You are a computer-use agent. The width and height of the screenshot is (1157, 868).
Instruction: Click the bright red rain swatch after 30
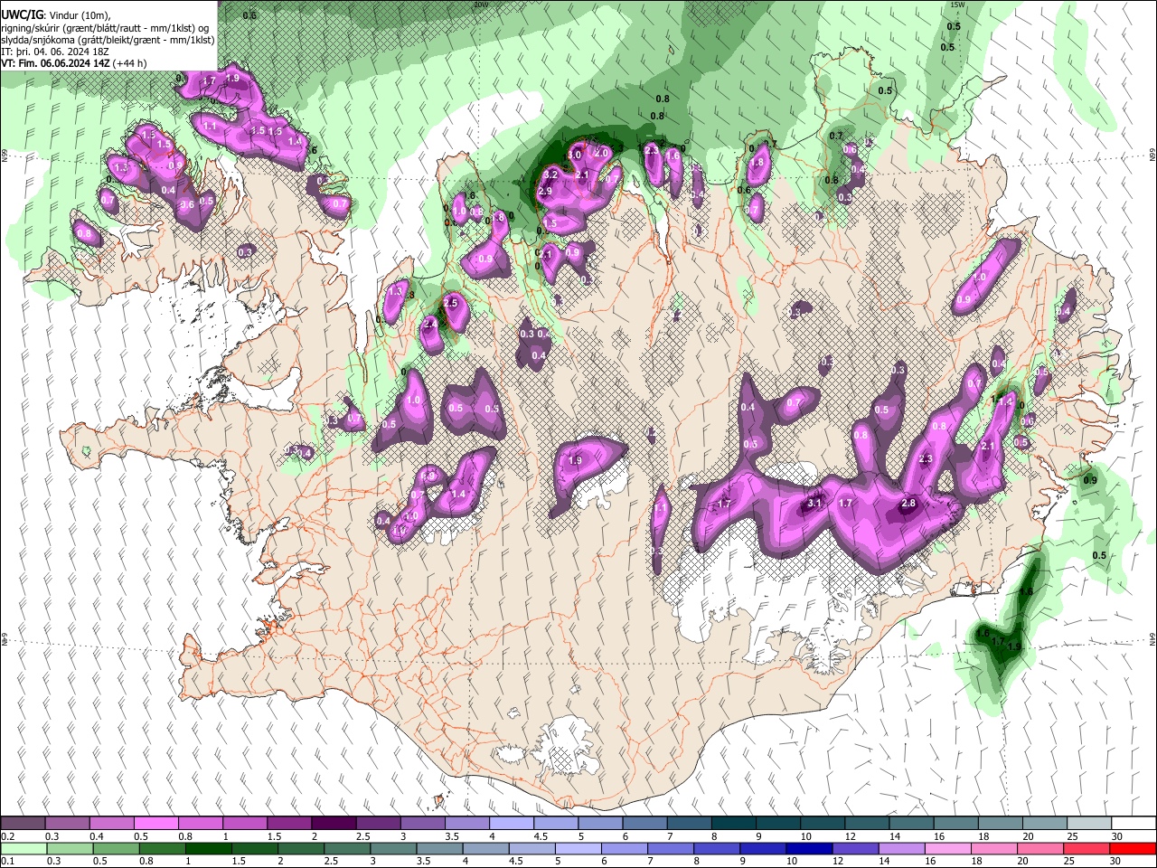1131,848
